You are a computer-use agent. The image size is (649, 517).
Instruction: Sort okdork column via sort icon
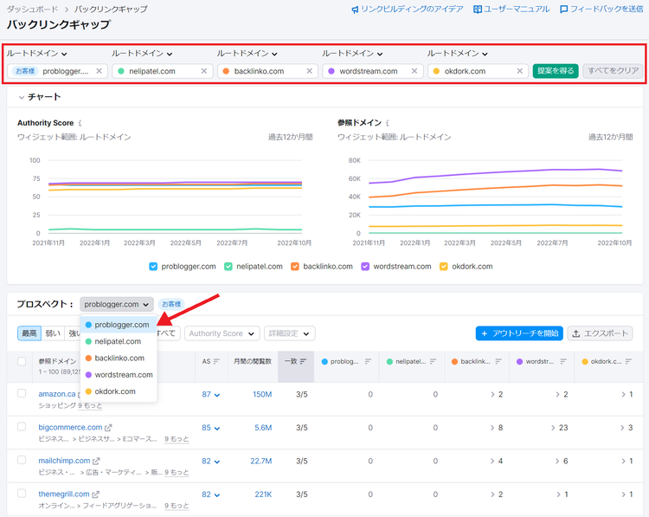pos(628,361)
